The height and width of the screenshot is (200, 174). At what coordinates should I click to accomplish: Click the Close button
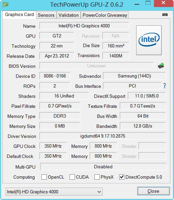[154, 191]
